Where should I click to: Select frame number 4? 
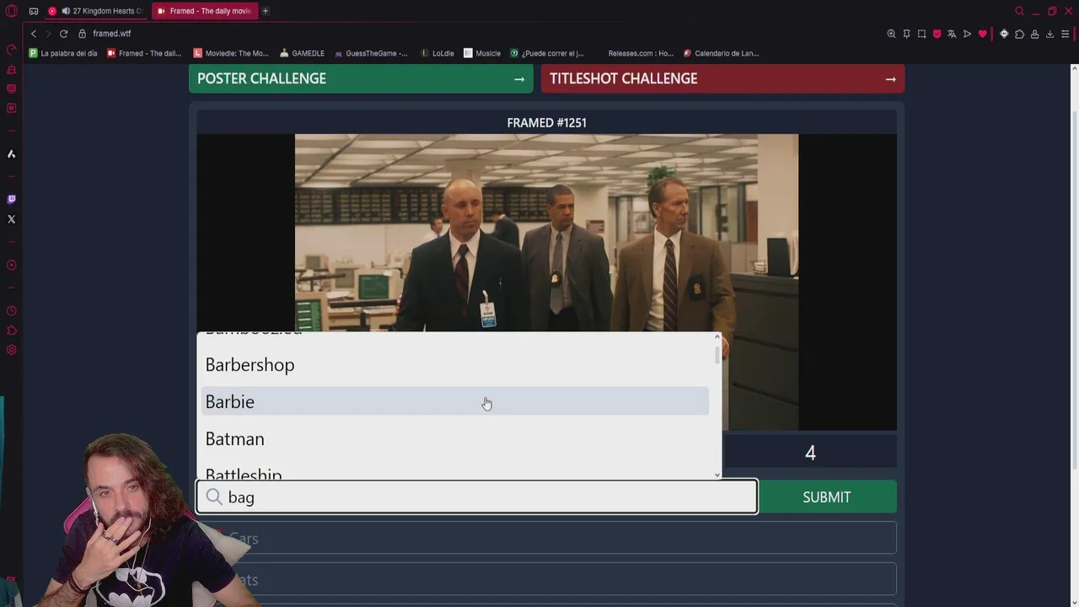[810, 453]
